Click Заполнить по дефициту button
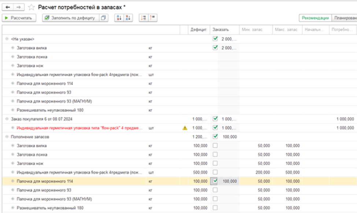The height and width of the screenshot is (213, 357). [71, 18]
